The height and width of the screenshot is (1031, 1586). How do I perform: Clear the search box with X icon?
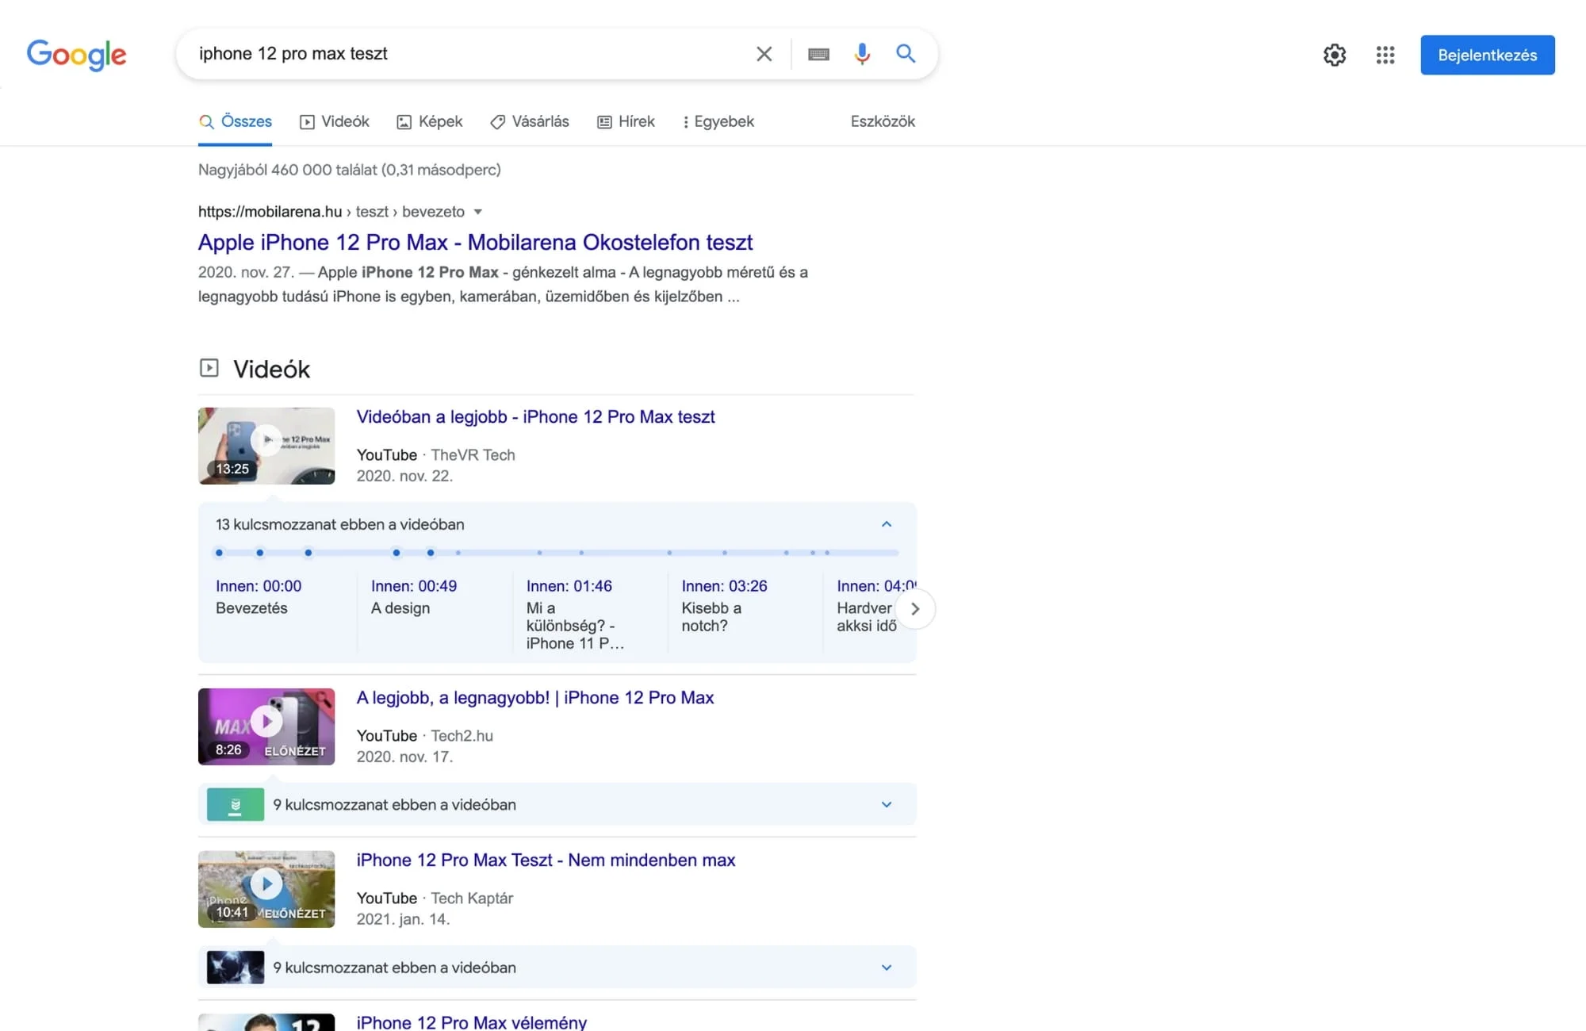[764, 54]
